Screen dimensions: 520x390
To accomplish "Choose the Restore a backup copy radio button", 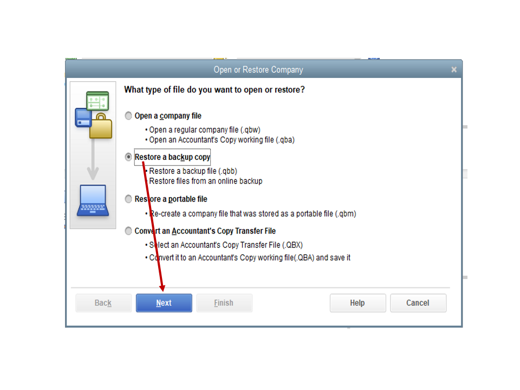I will [x=128, y=157].
